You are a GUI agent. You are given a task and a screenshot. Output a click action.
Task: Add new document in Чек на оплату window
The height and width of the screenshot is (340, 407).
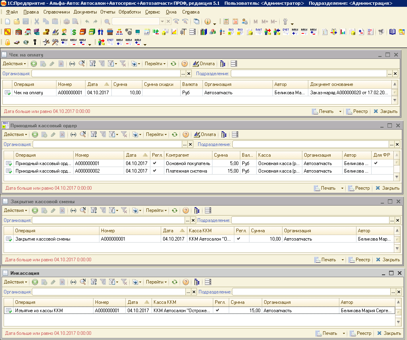(x=34, y=64)
